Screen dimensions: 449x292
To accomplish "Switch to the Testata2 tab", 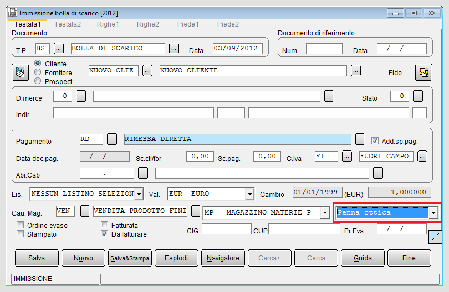I will click(x=68, y=24).
